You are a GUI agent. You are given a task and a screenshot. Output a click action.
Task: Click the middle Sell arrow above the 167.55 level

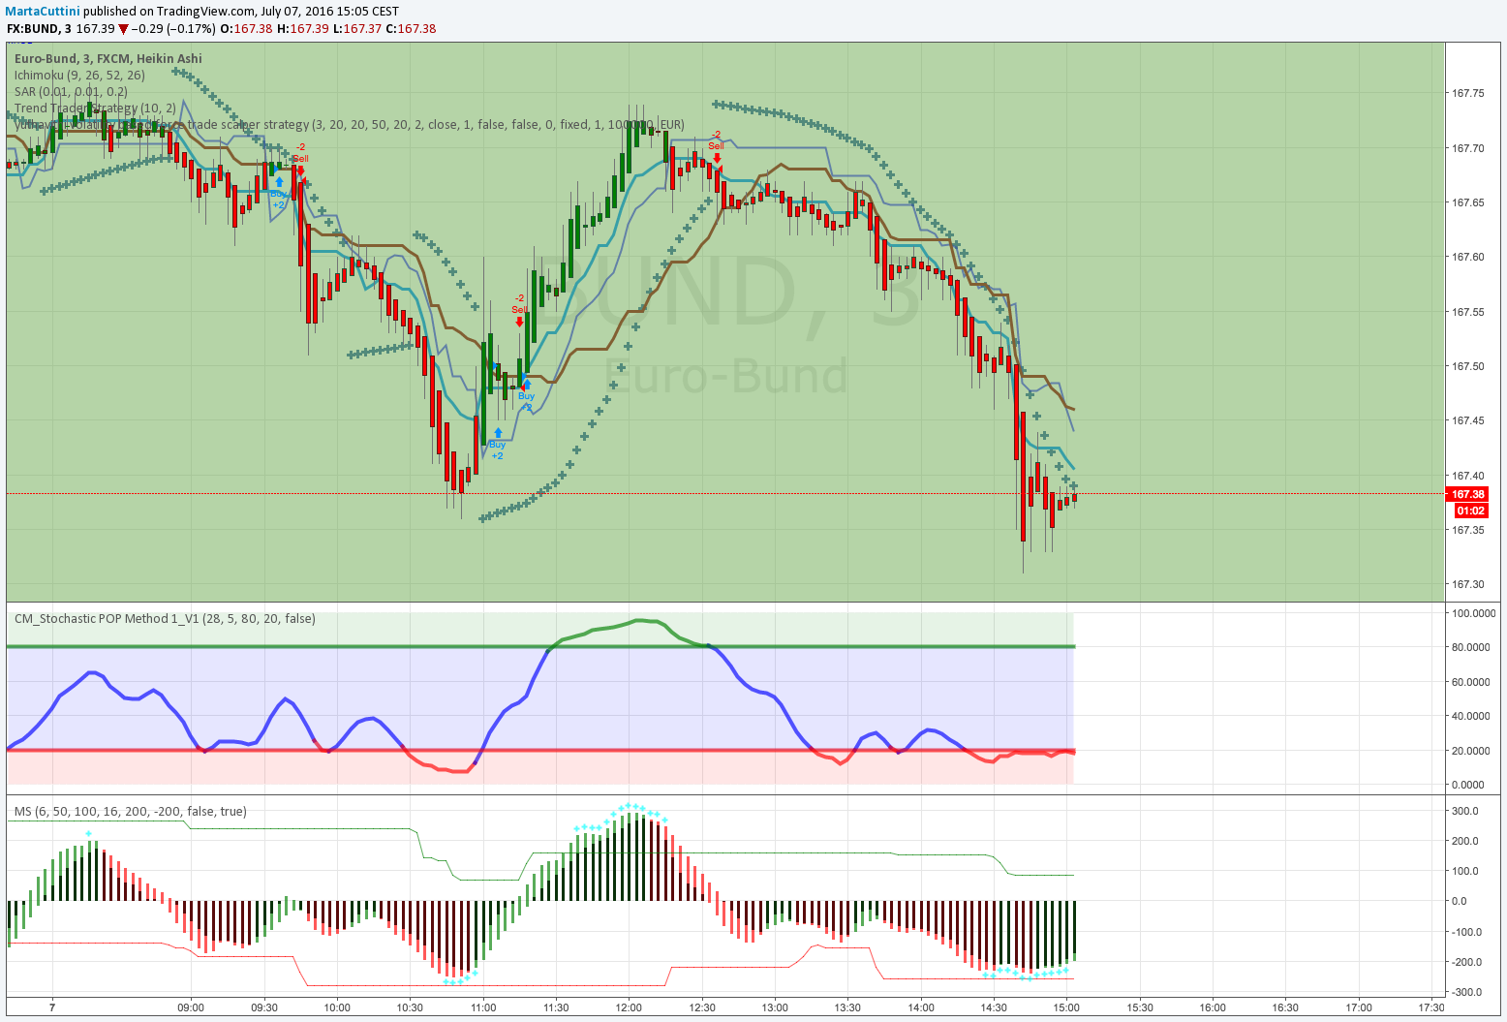click(520, 322)
